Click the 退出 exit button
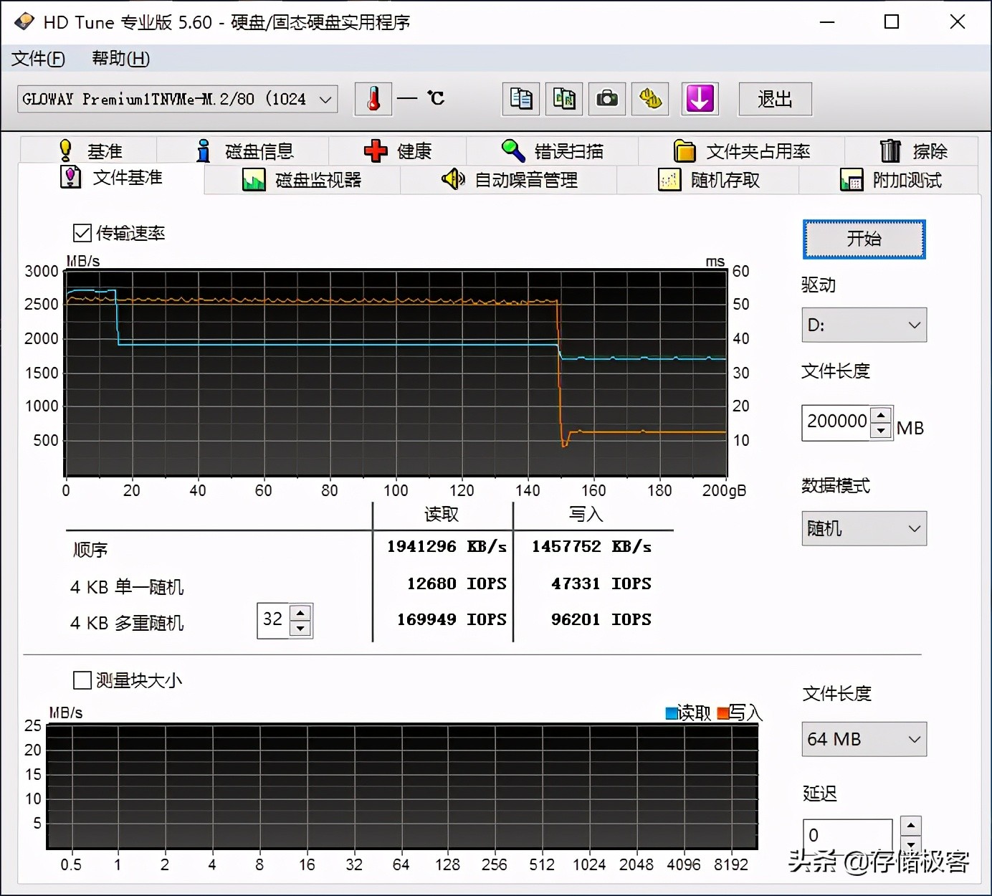Viewport: 992px width, 896px height. tap(774, 99)
